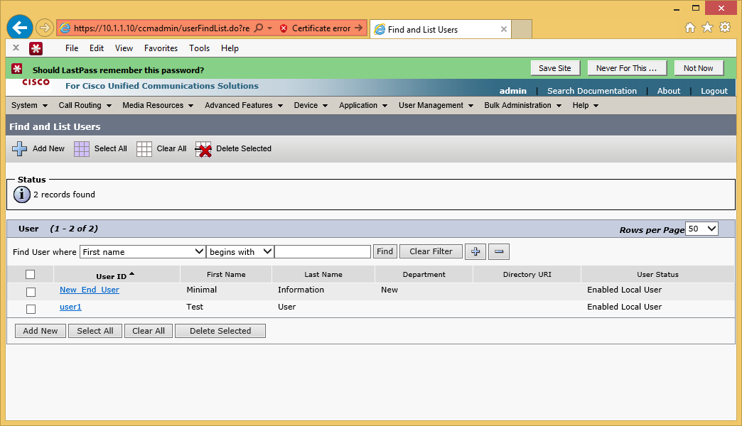Click the Find button
The image size is (742, 426).
[x=385, y=251]
